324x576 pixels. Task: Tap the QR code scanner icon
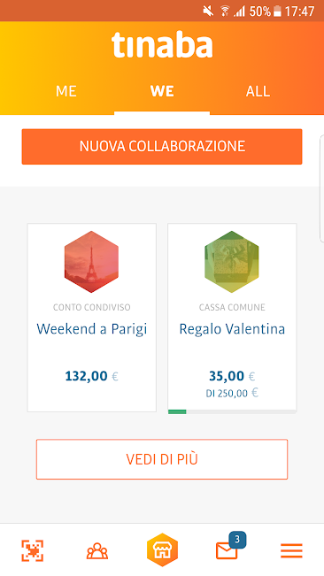[33, 550]
